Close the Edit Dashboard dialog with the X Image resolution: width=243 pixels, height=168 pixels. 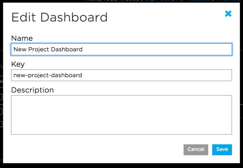(228, 14)
